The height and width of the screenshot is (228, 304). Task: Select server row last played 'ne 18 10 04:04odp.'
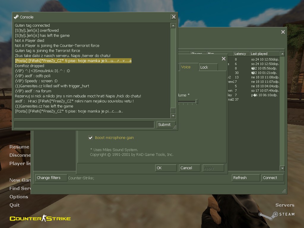point(254,86)
